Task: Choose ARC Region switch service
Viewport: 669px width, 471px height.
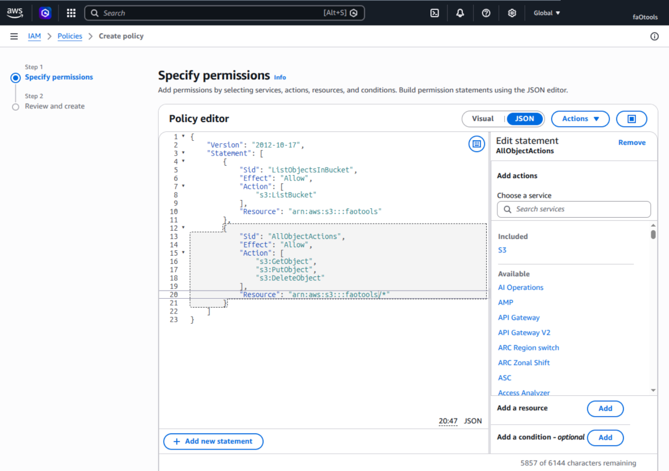Action: 528,348
